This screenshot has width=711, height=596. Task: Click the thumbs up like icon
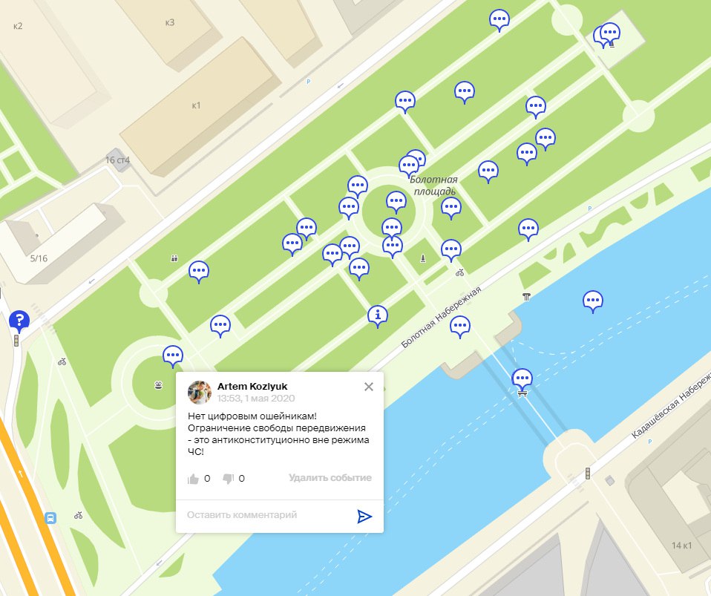pos(193,479)
